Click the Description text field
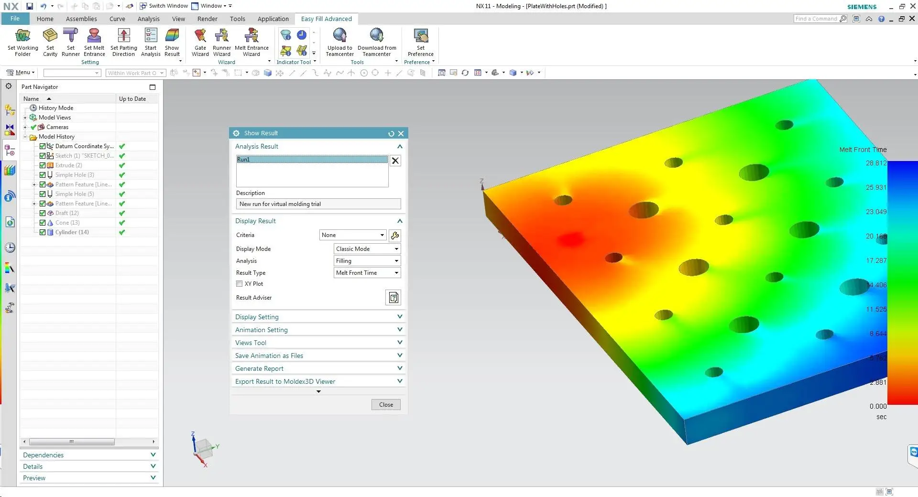Viewport: 918px width, 497px height. click(318, 204)
